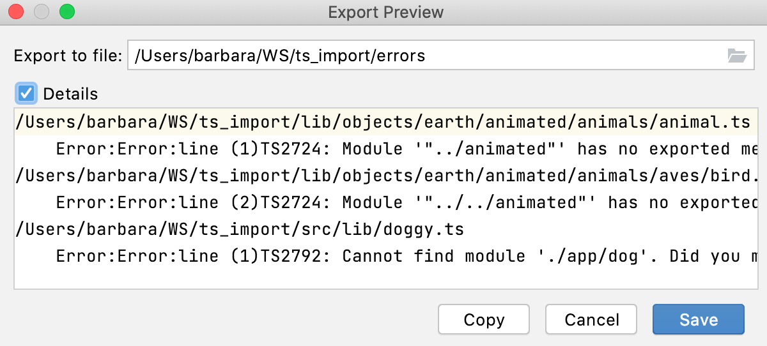This screenshot has height=346, width=767.
Task: Click the Details label text
Action: [x=70, y=94]
